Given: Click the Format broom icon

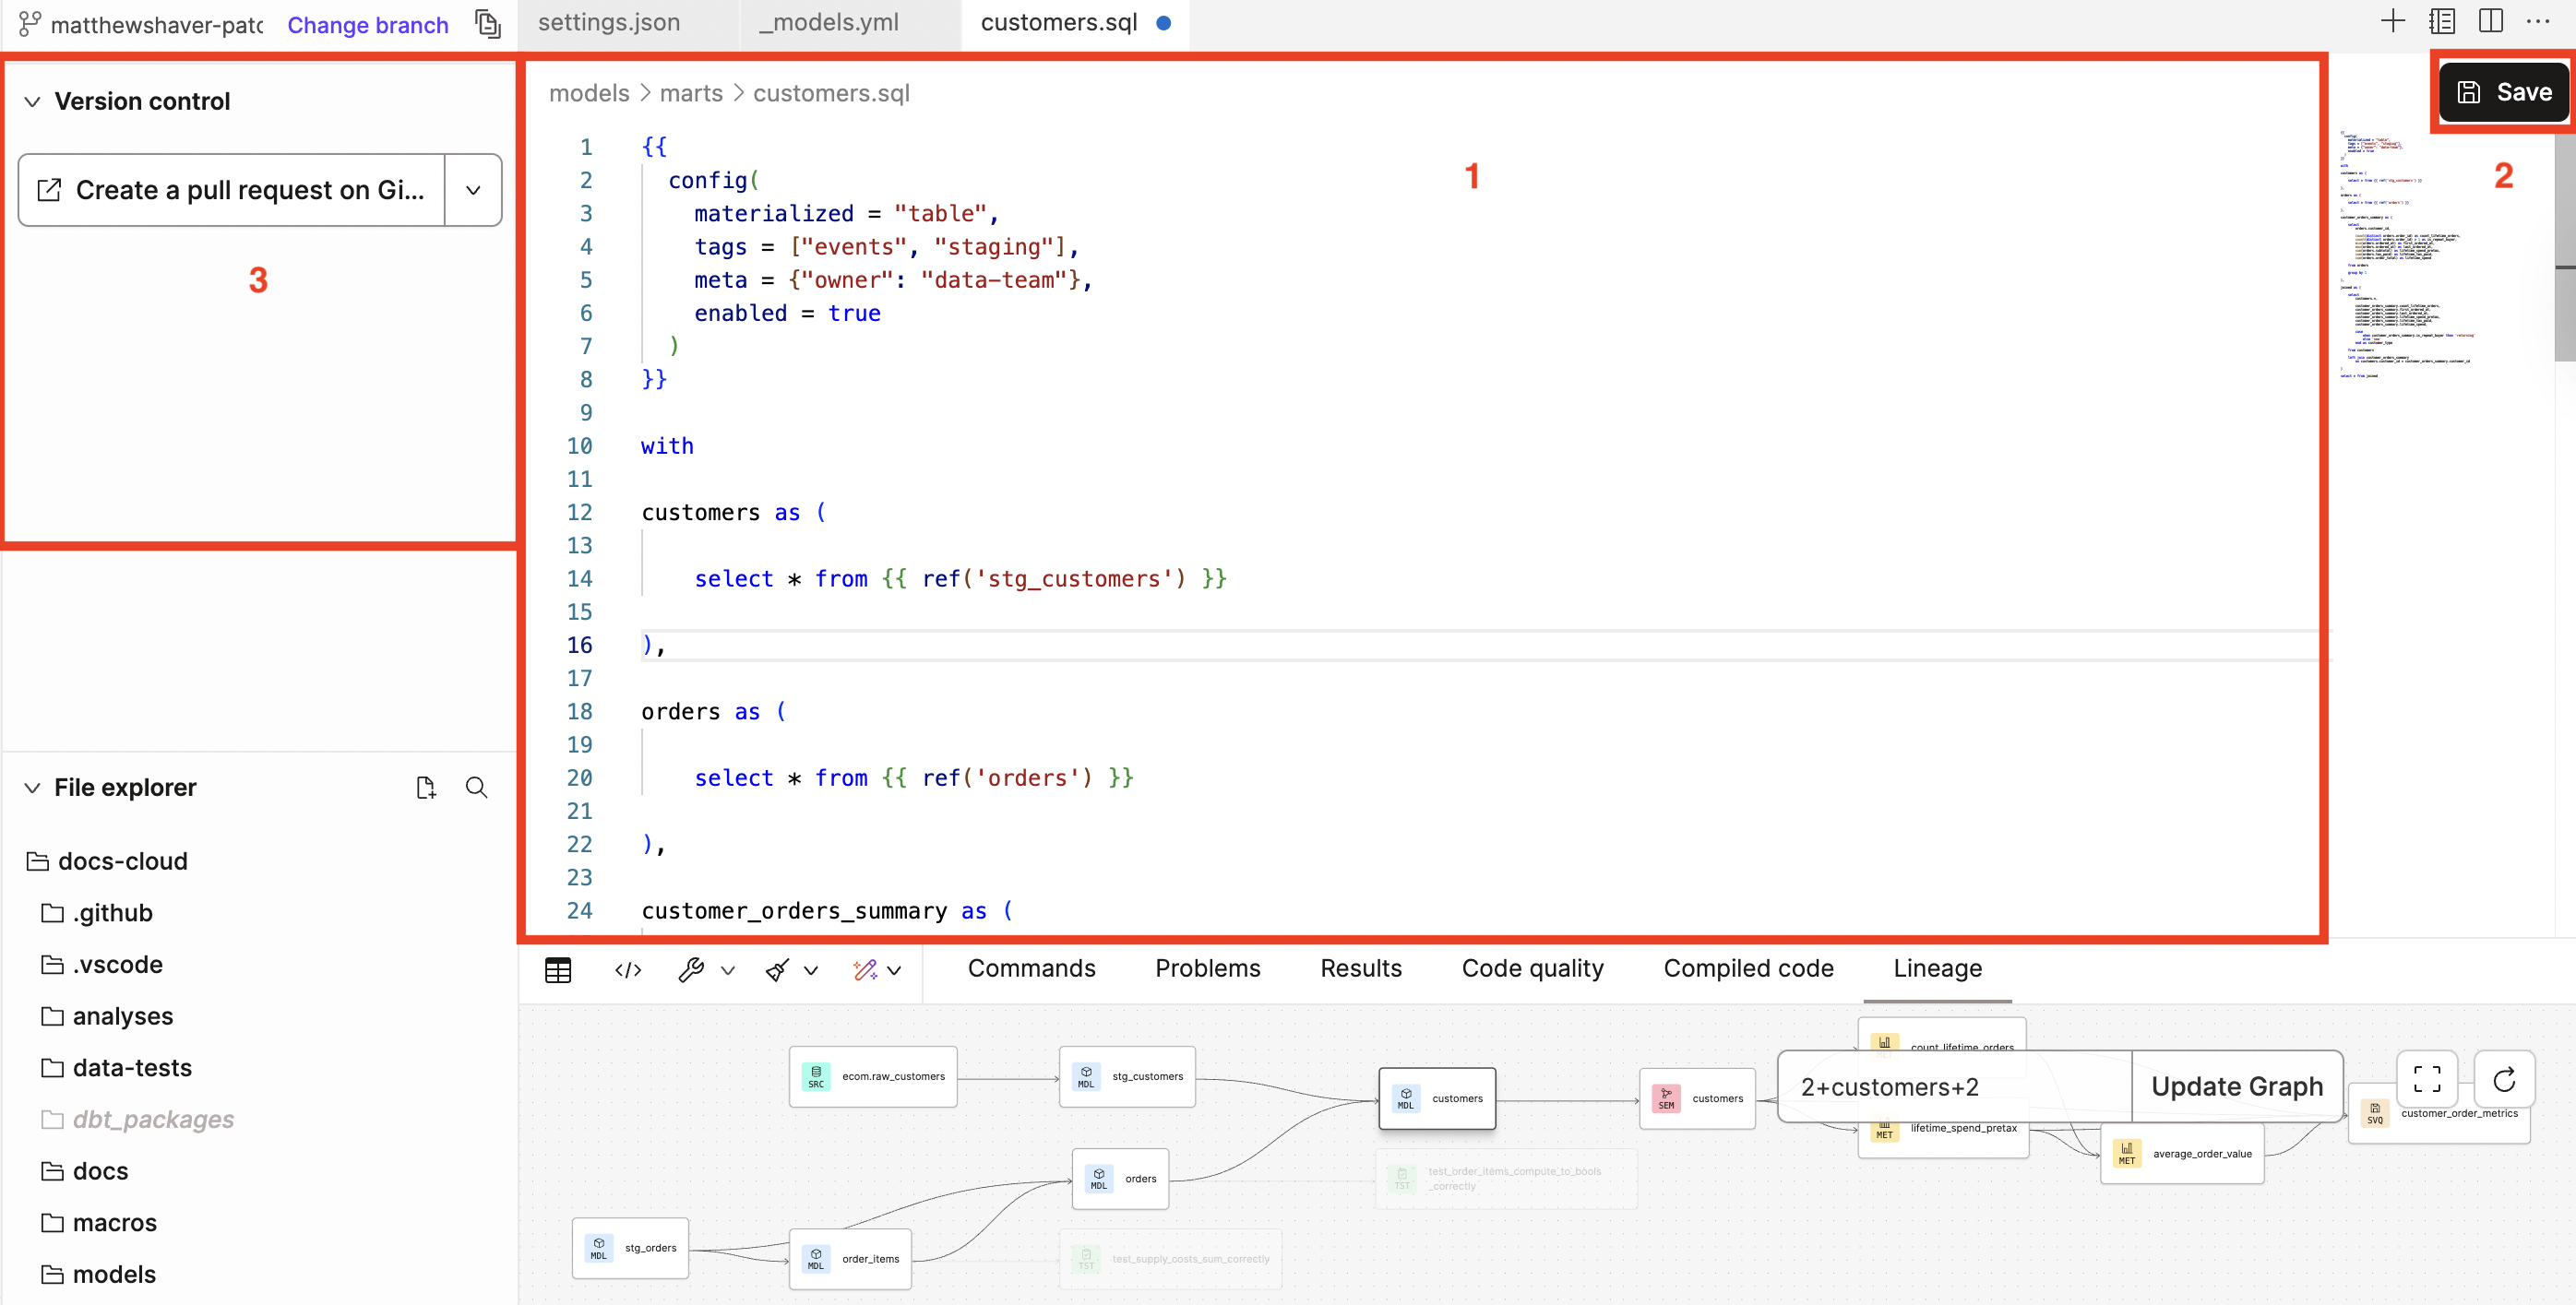Looking at the screenshot, I should 777,969.
